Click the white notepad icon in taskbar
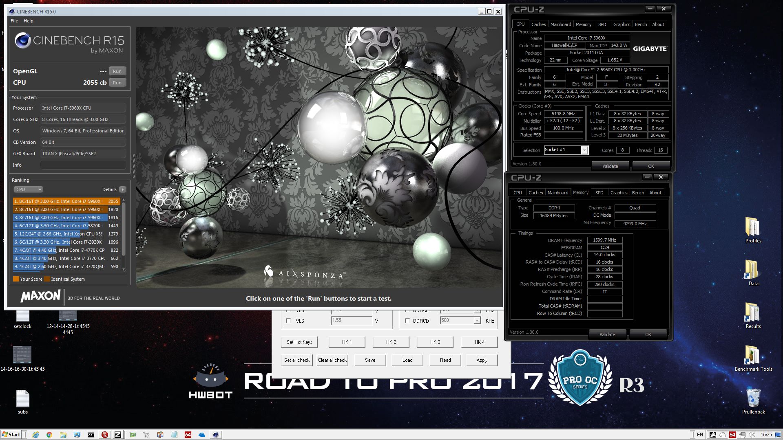The width and height of the screenshot is (783, 440). coord(174,435)
